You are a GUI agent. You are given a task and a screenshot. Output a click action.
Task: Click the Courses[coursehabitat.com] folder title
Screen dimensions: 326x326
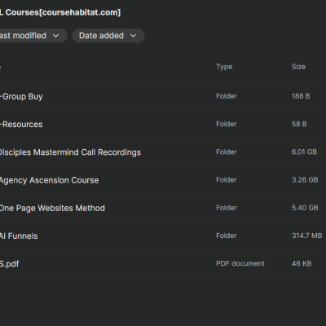[60, 12]
